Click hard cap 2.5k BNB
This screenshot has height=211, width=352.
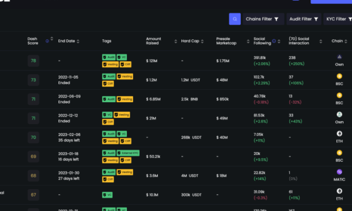189,99
